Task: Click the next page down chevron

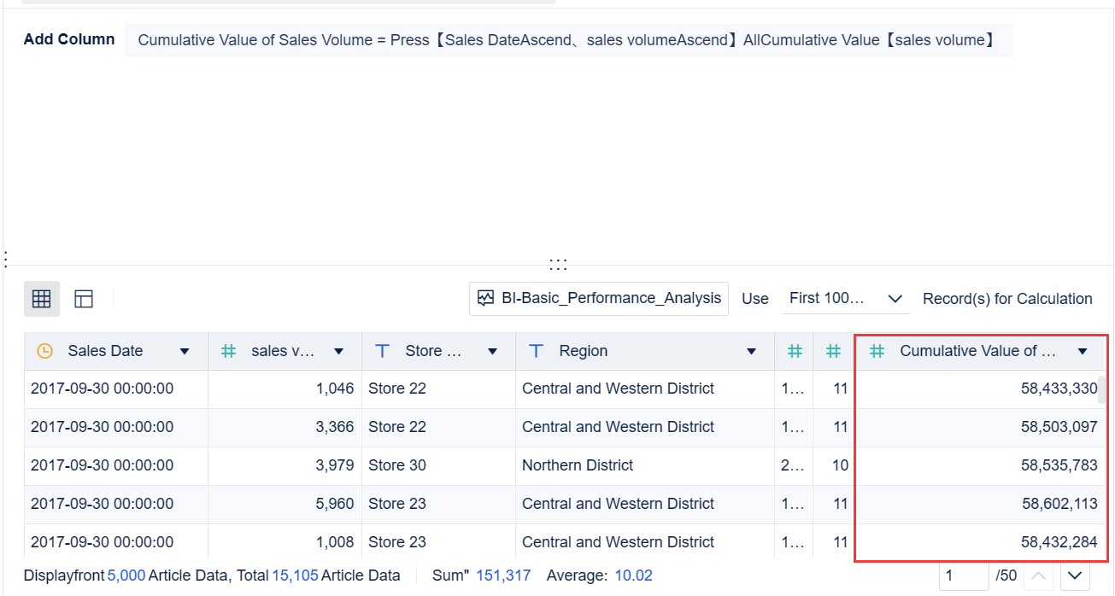Action: tap(1076, 576)
